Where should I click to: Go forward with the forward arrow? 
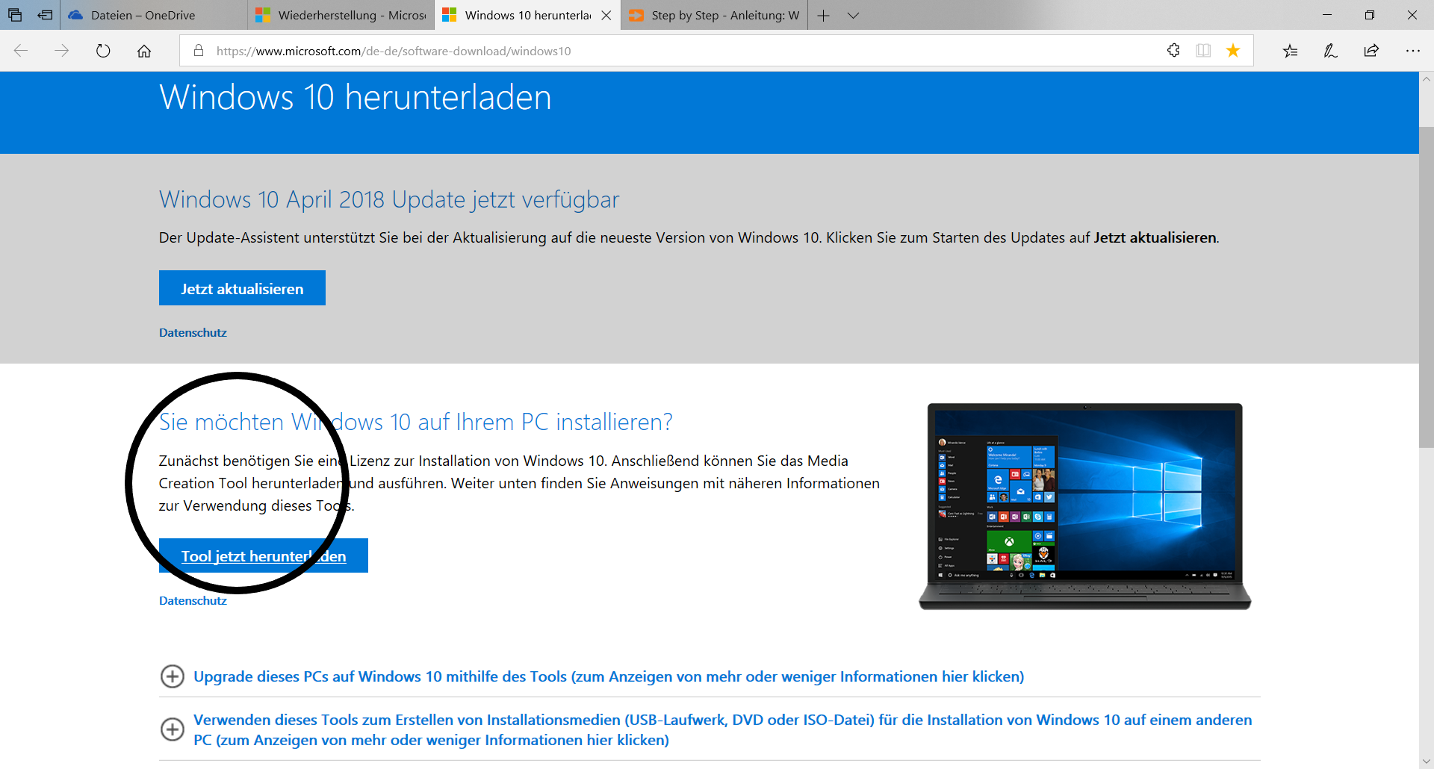pyautogui.click(x=62, y=51)
